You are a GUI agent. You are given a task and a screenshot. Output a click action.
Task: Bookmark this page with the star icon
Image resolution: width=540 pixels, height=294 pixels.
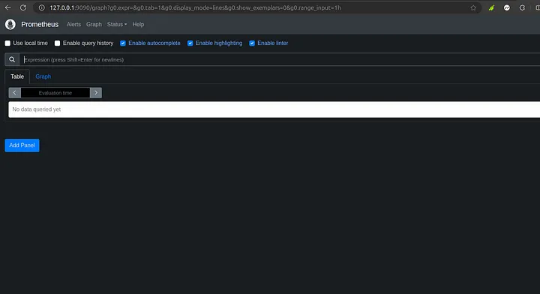click(473, 7)
